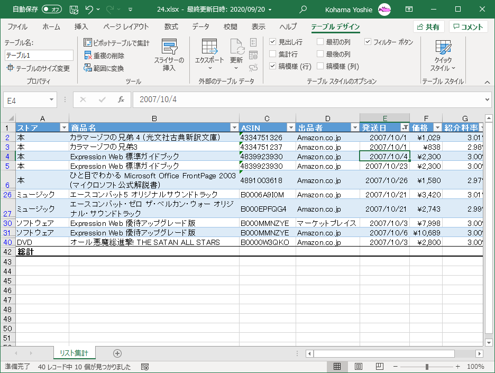This screenshot has height=373, width=495.
Task: Check the 最初の列 checkbox
Action: [320, 42]
